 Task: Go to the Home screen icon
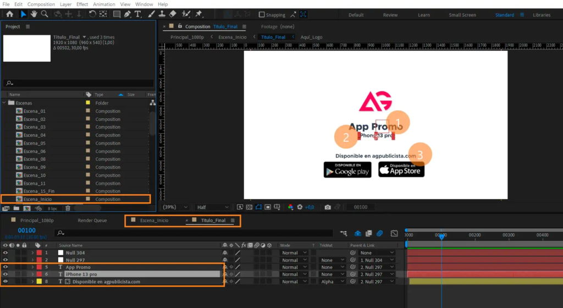10,14
